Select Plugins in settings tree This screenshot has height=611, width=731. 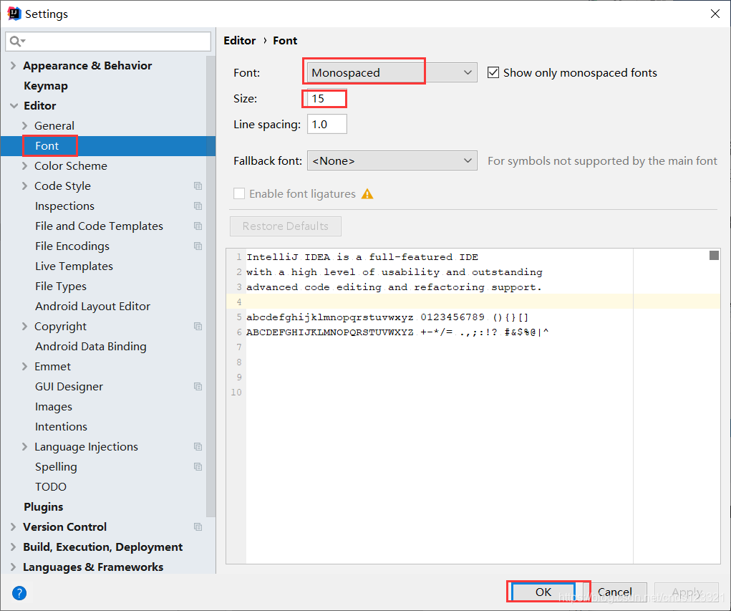point(44,506)
